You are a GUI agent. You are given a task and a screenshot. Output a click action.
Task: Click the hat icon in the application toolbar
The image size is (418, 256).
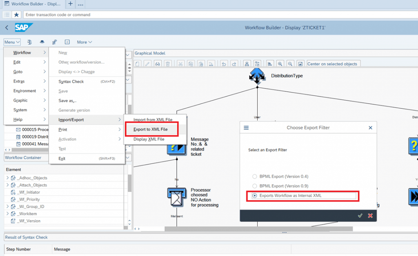tap(42, 42)
